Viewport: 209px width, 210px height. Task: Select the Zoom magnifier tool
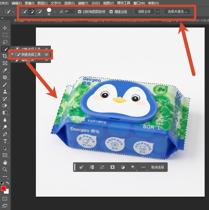click(5, 170)
